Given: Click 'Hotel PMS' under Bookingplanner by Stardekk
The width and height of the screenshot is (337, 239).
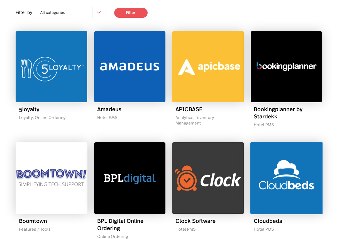Looking at the screenshot, I should click(x=264, y=125).
